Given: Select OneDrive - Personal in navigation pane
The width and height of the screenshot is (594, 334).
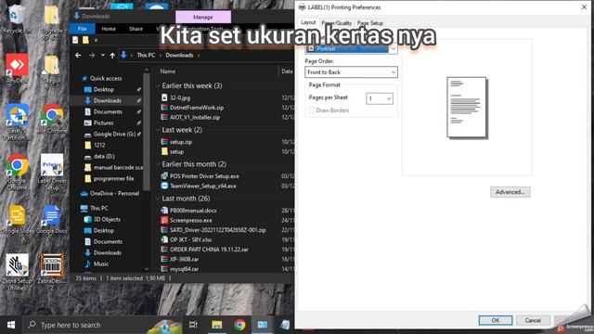Looking at the screenshot, I should click(114, 194).
